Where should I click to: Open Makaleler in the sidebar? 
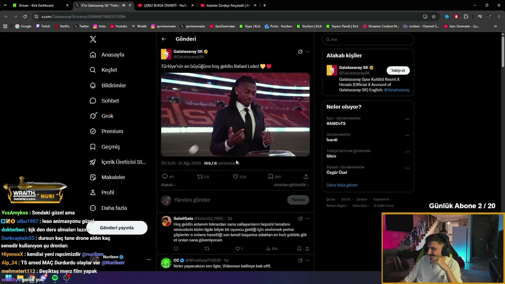click(108, 177)
